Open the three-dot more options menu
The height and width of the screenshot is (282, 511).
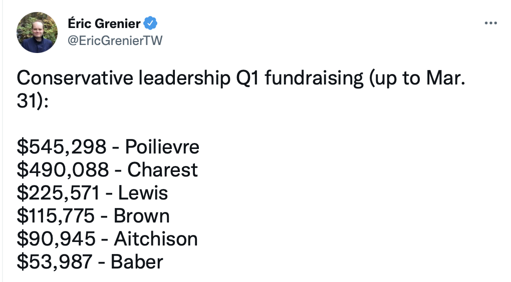click(x=490, y=23)
